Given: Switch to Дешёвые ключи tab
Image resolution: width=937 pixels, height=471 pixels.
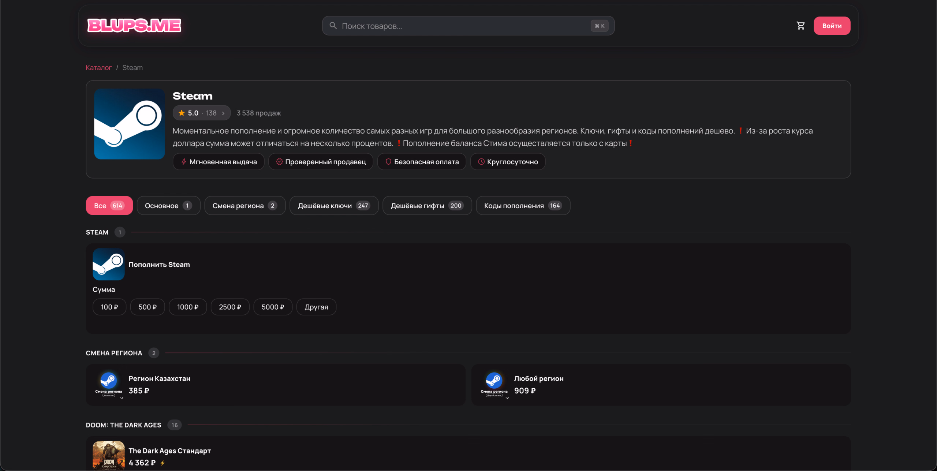Looking at the screenshot, I should click(x=334, y=205).
